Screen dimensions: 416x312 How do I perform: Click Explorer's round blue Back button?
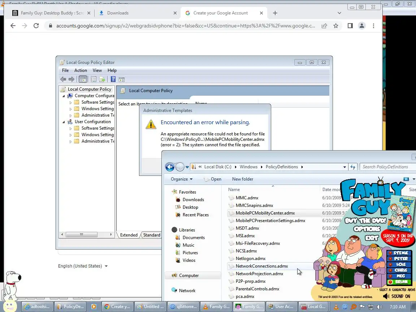(170, 167)
